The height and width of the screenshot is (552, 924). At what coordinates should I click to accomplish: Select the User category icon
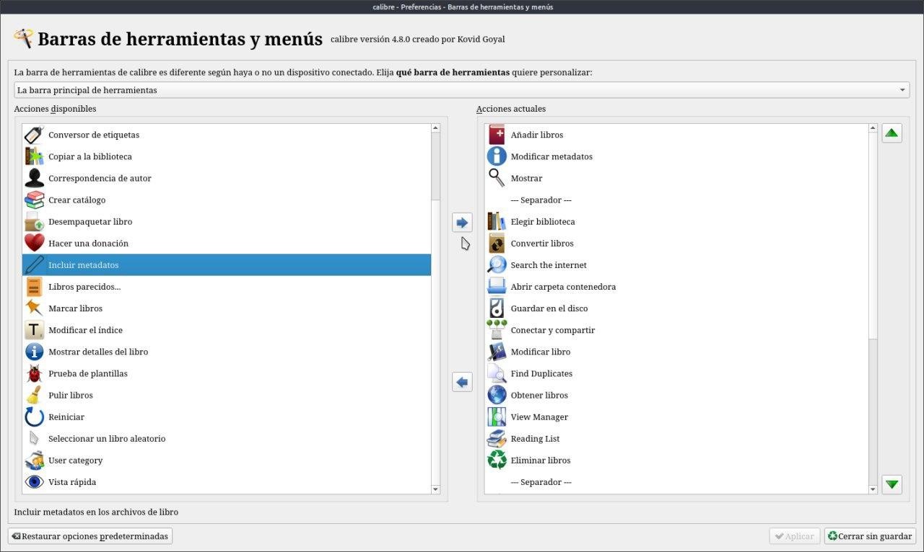pos(34,460)
